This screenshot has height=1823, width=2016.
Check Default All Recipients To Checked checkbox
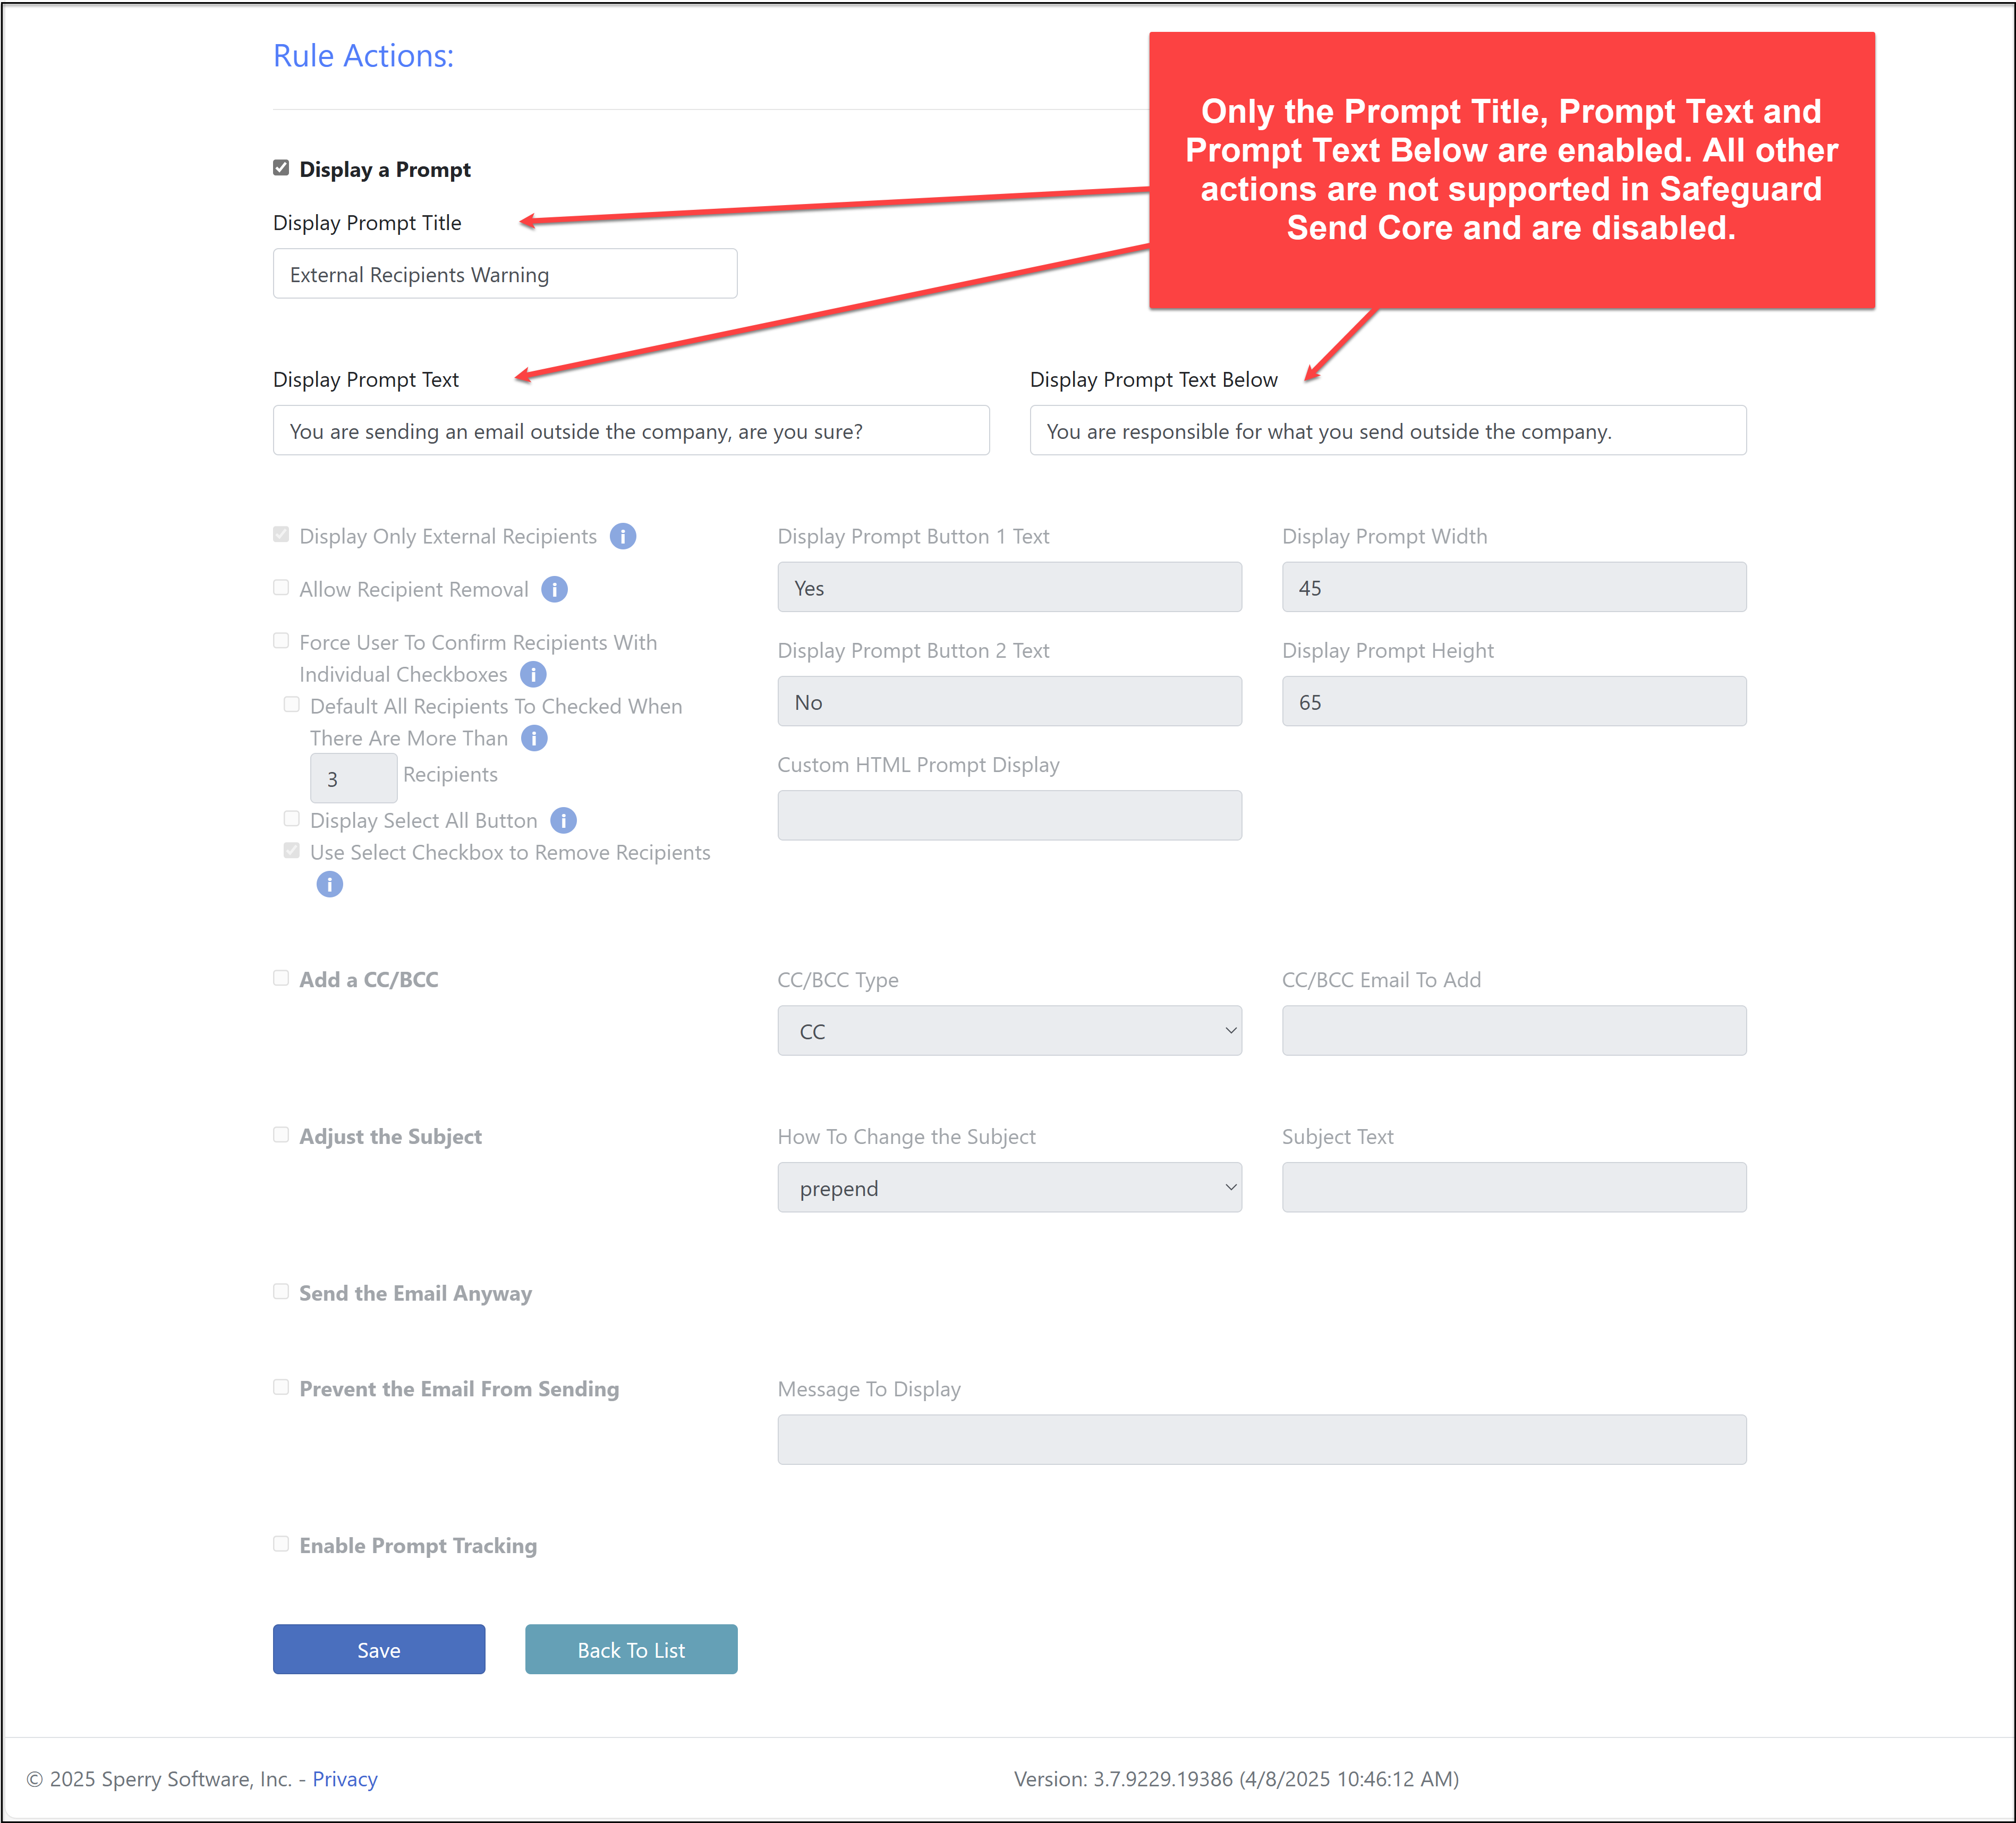tap(292, 705)
